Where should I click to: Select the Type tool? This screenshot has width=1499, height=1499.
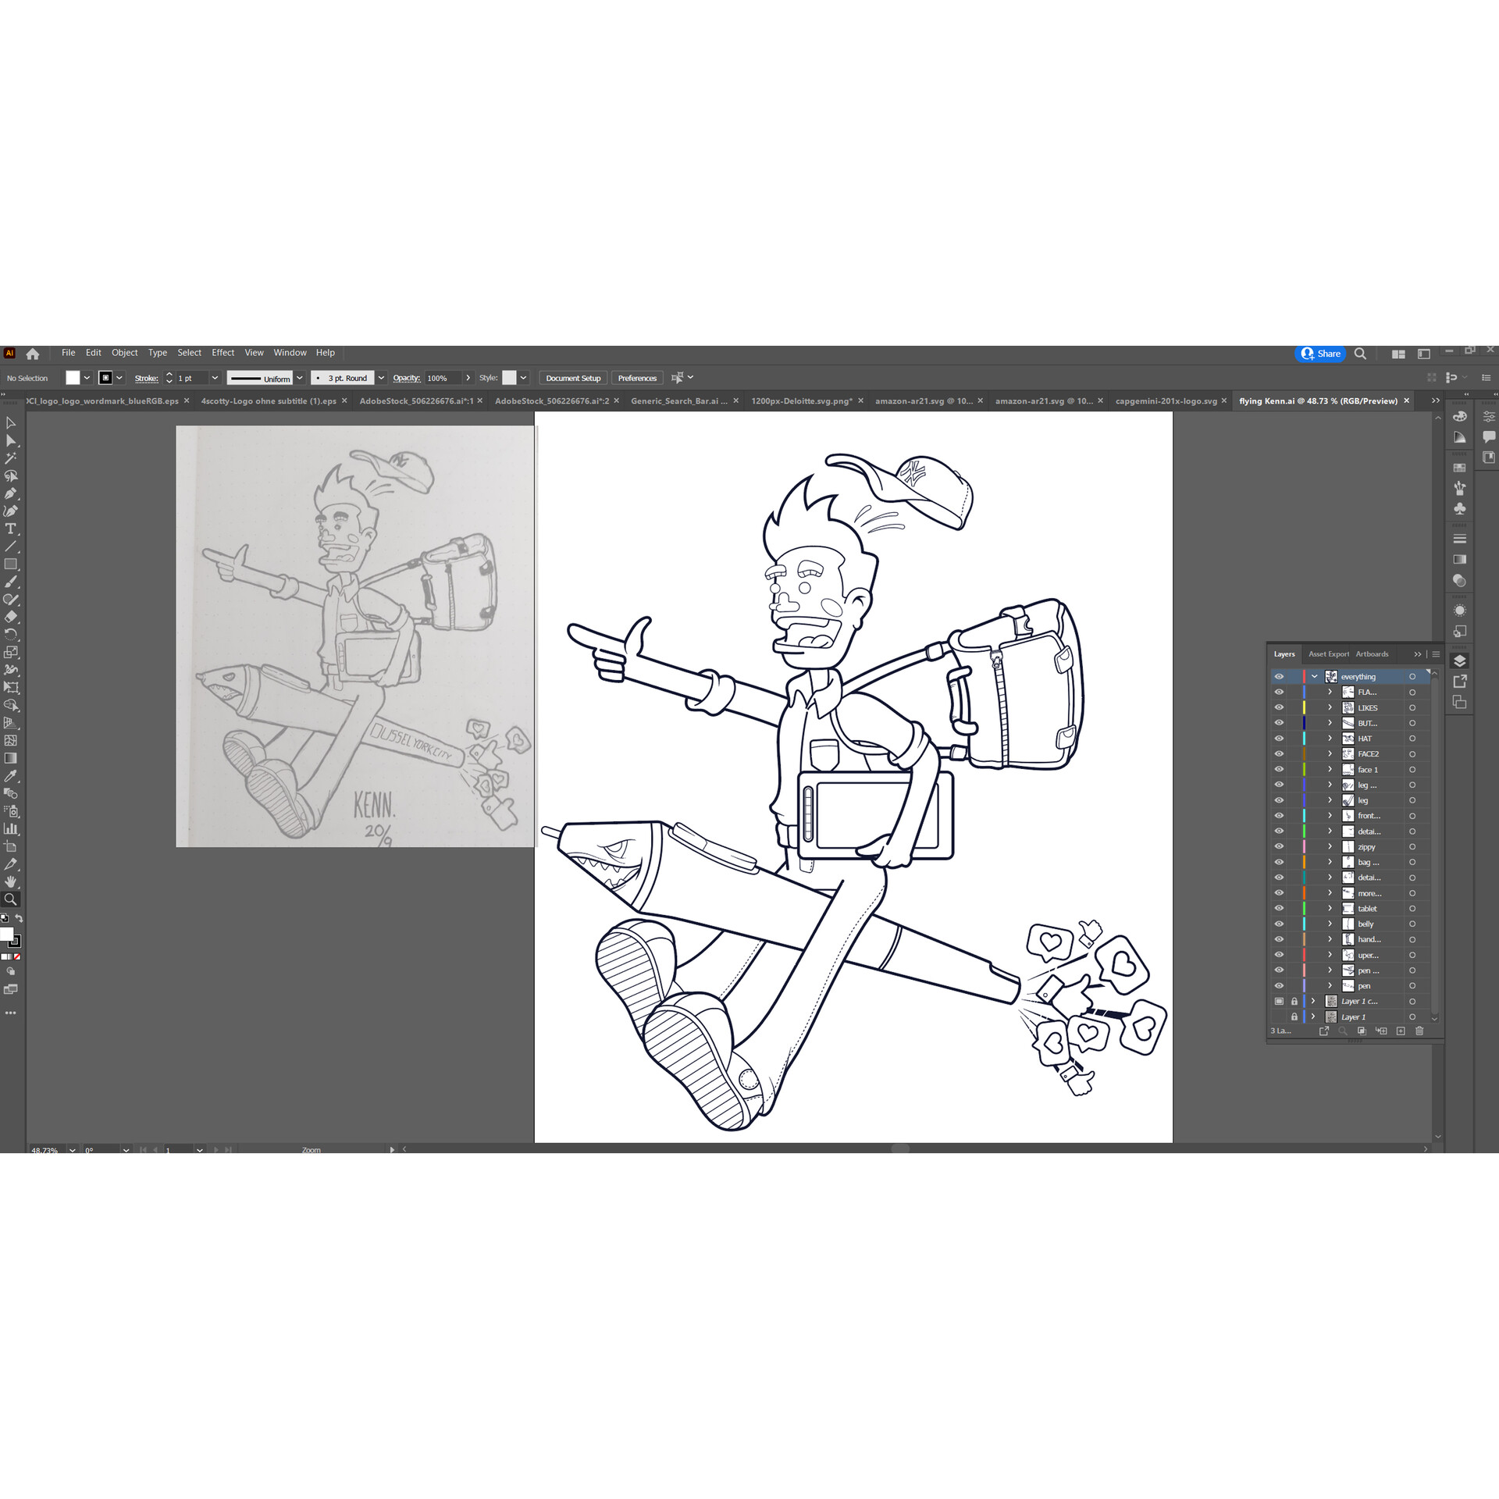tap(11, 529)
